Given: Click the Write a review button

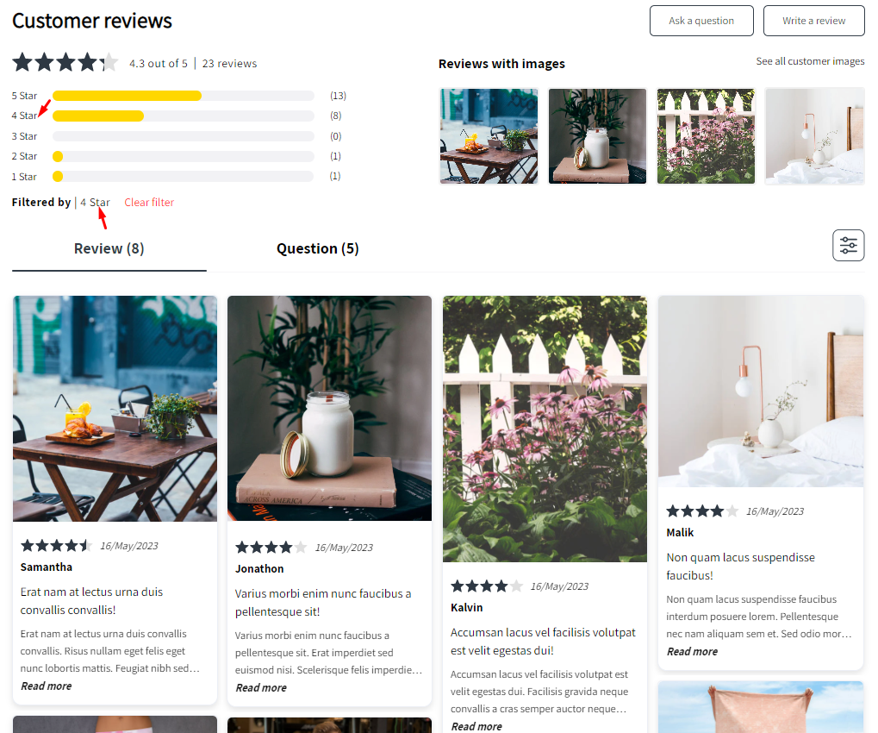Looking at the screenshot, I should tap(813, 21).
